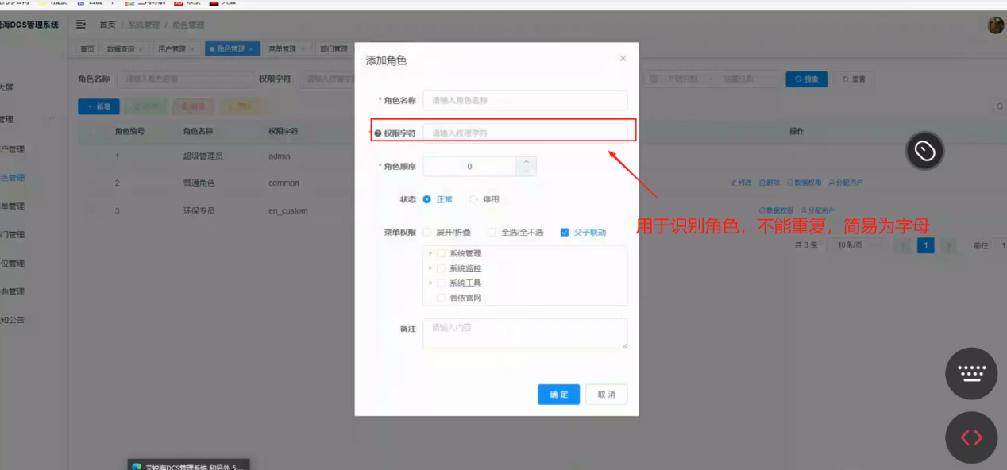This screenshot has width=1007, height=470.
Task: Click the user avatar in top right
Action: 996,25
